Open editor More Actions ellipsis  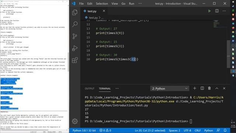[x=224, y=11]
